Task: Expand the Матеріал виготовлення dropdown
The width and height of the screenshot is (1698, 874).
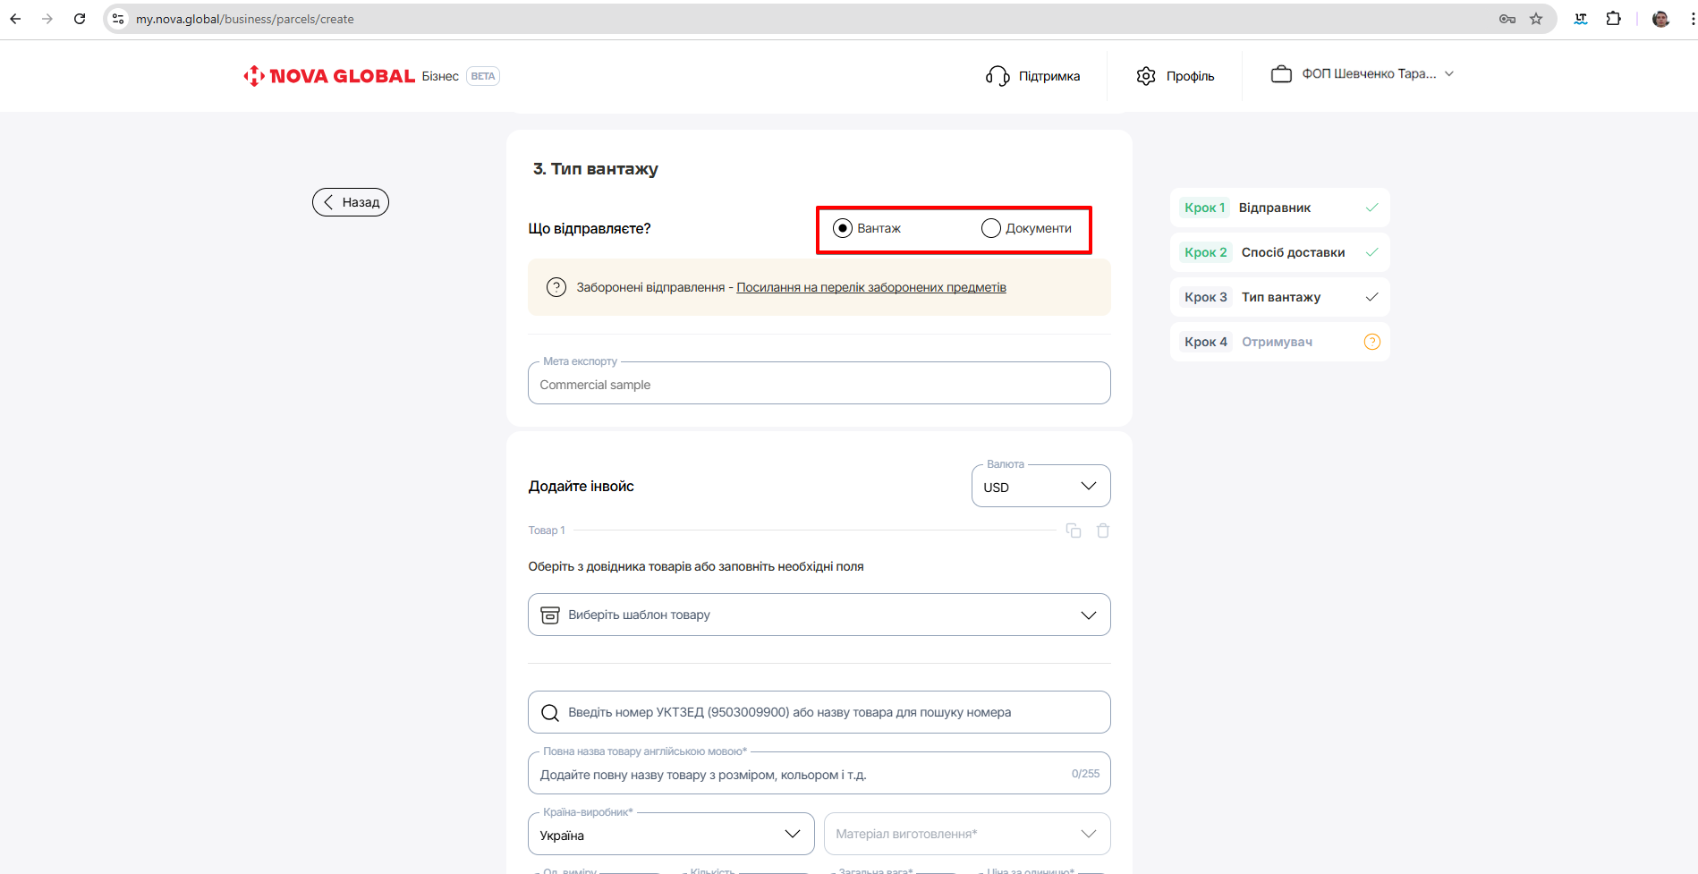Action: pyautogui.click(x=966, y=835)
